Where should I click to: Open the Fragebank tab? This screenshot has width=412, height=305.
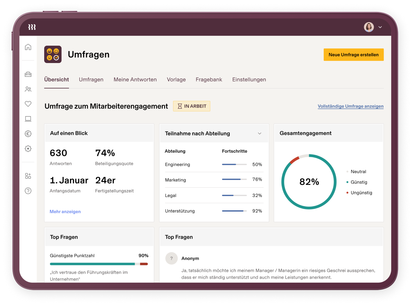pyautogui.click(x=209, y=79)
